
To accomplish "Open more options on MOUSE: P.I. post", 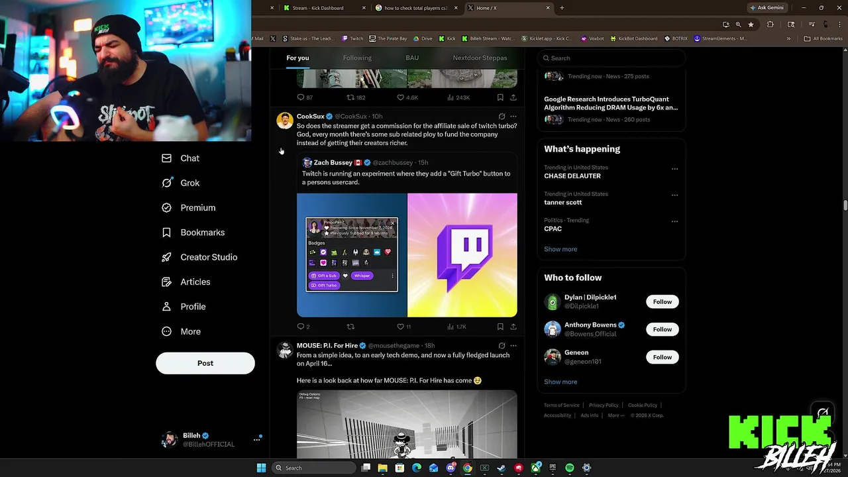I will coord(513,346).
